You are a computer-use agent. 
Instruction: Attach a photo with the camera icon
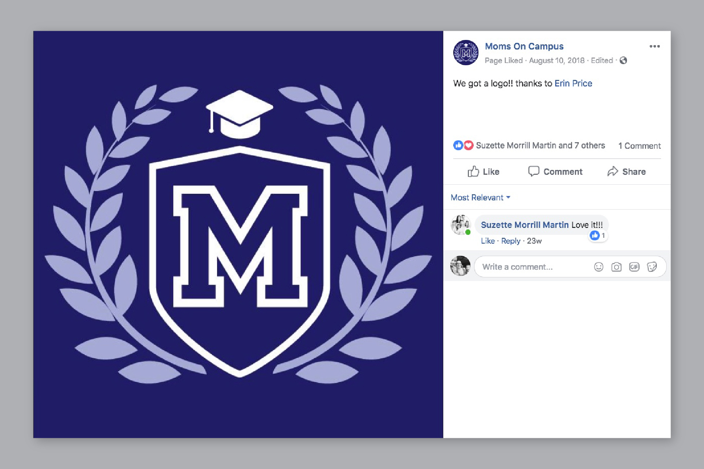pyautogui.click(x=616, y=267)
